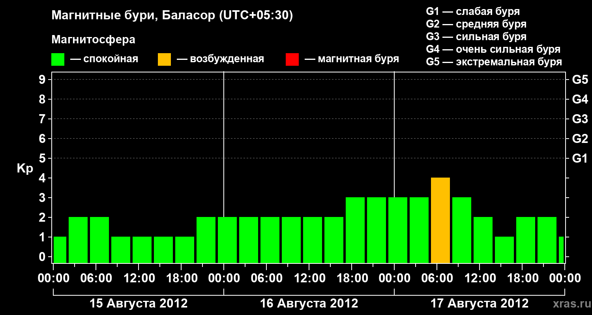Click the '16 Августа 2012' date label

309,304
